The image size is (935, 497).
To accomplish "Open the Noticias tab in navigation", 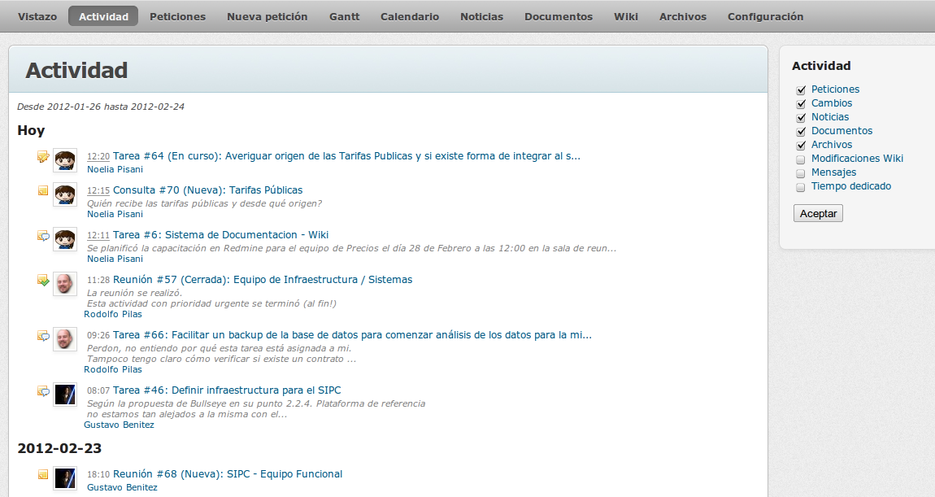I will coord(482,17).
